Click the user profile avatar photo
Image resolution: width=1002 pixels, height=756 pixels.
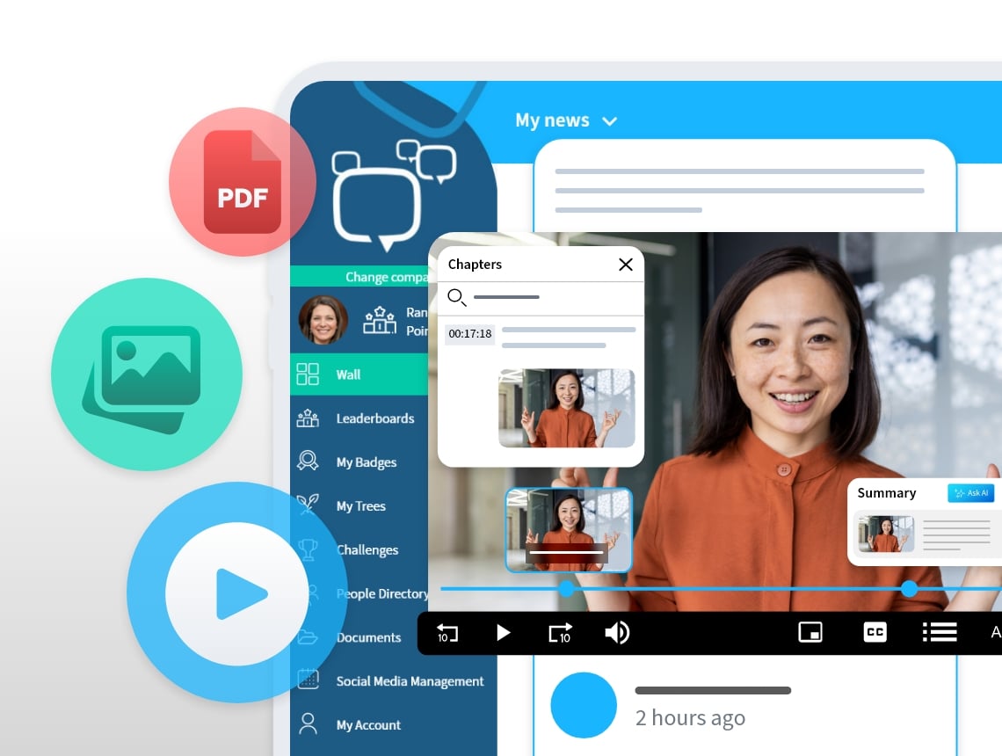323,319
